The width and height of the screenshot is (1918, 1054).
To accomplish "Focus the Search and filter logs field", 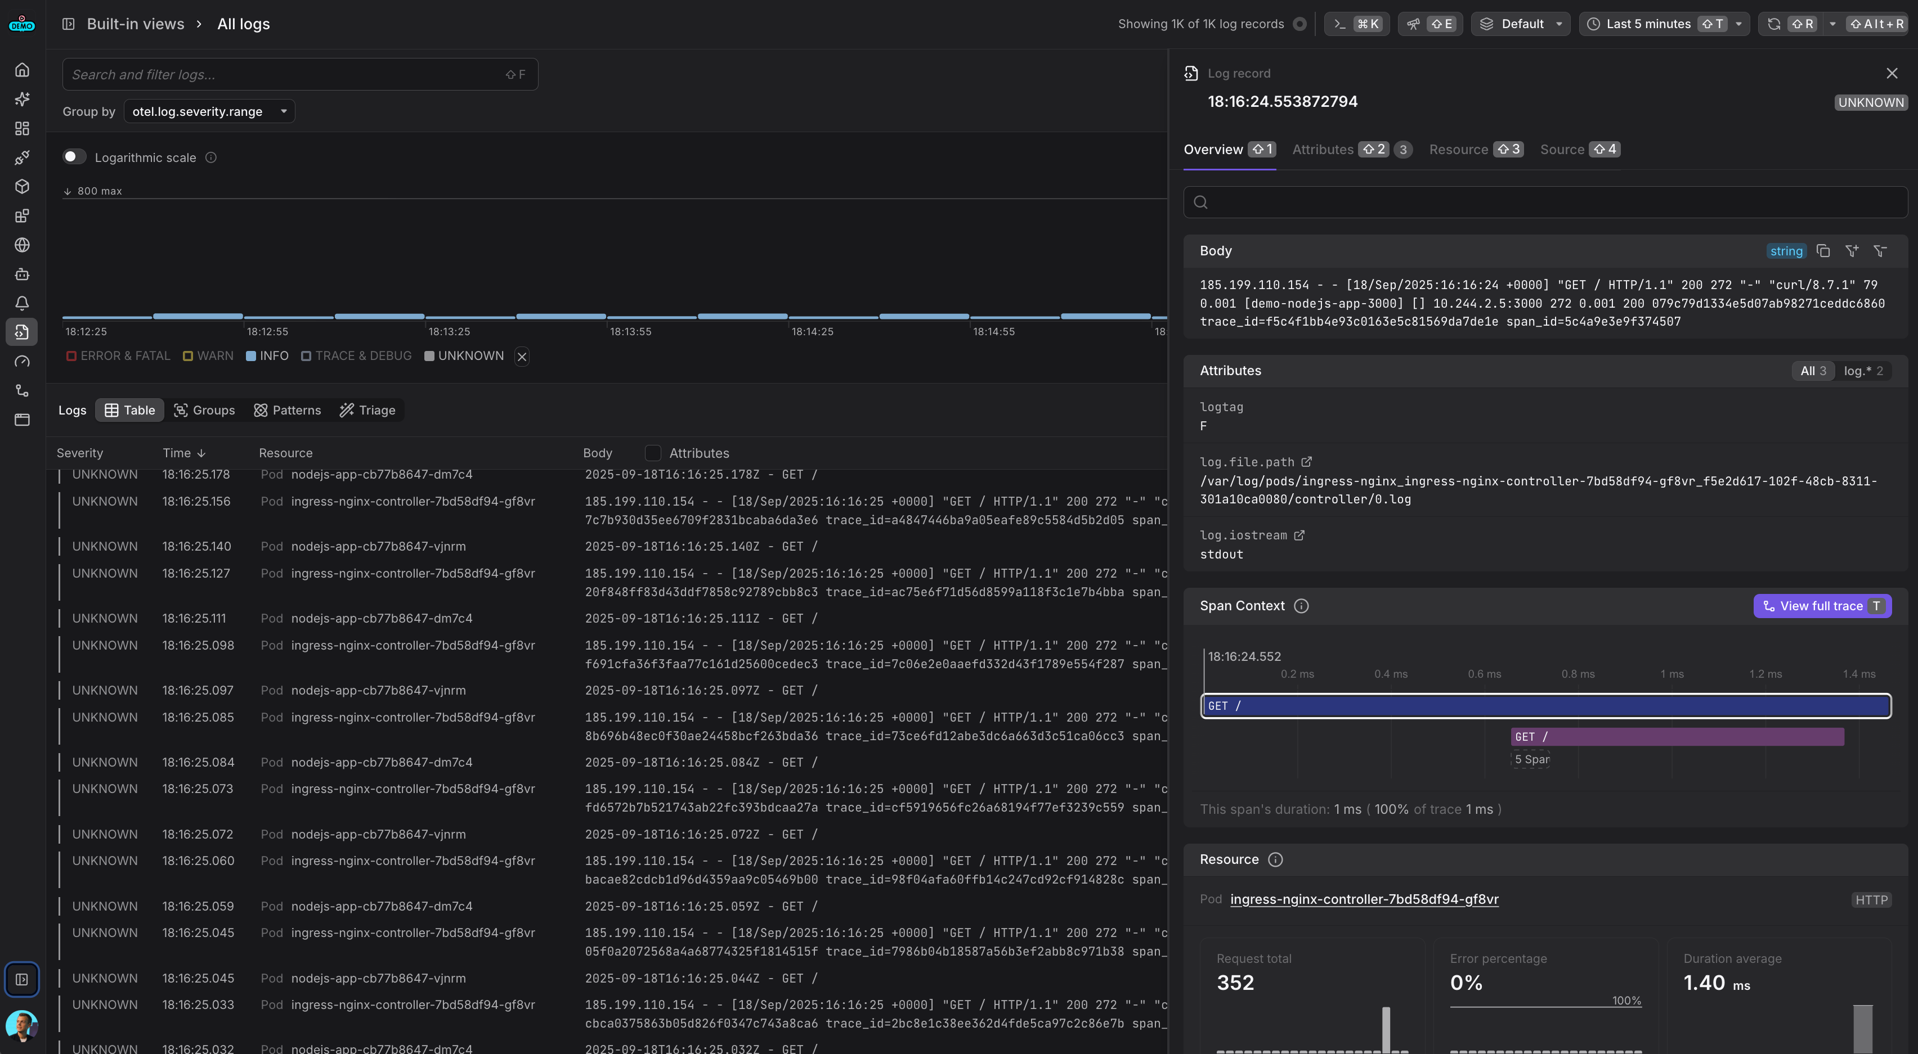I will [300, 74].
